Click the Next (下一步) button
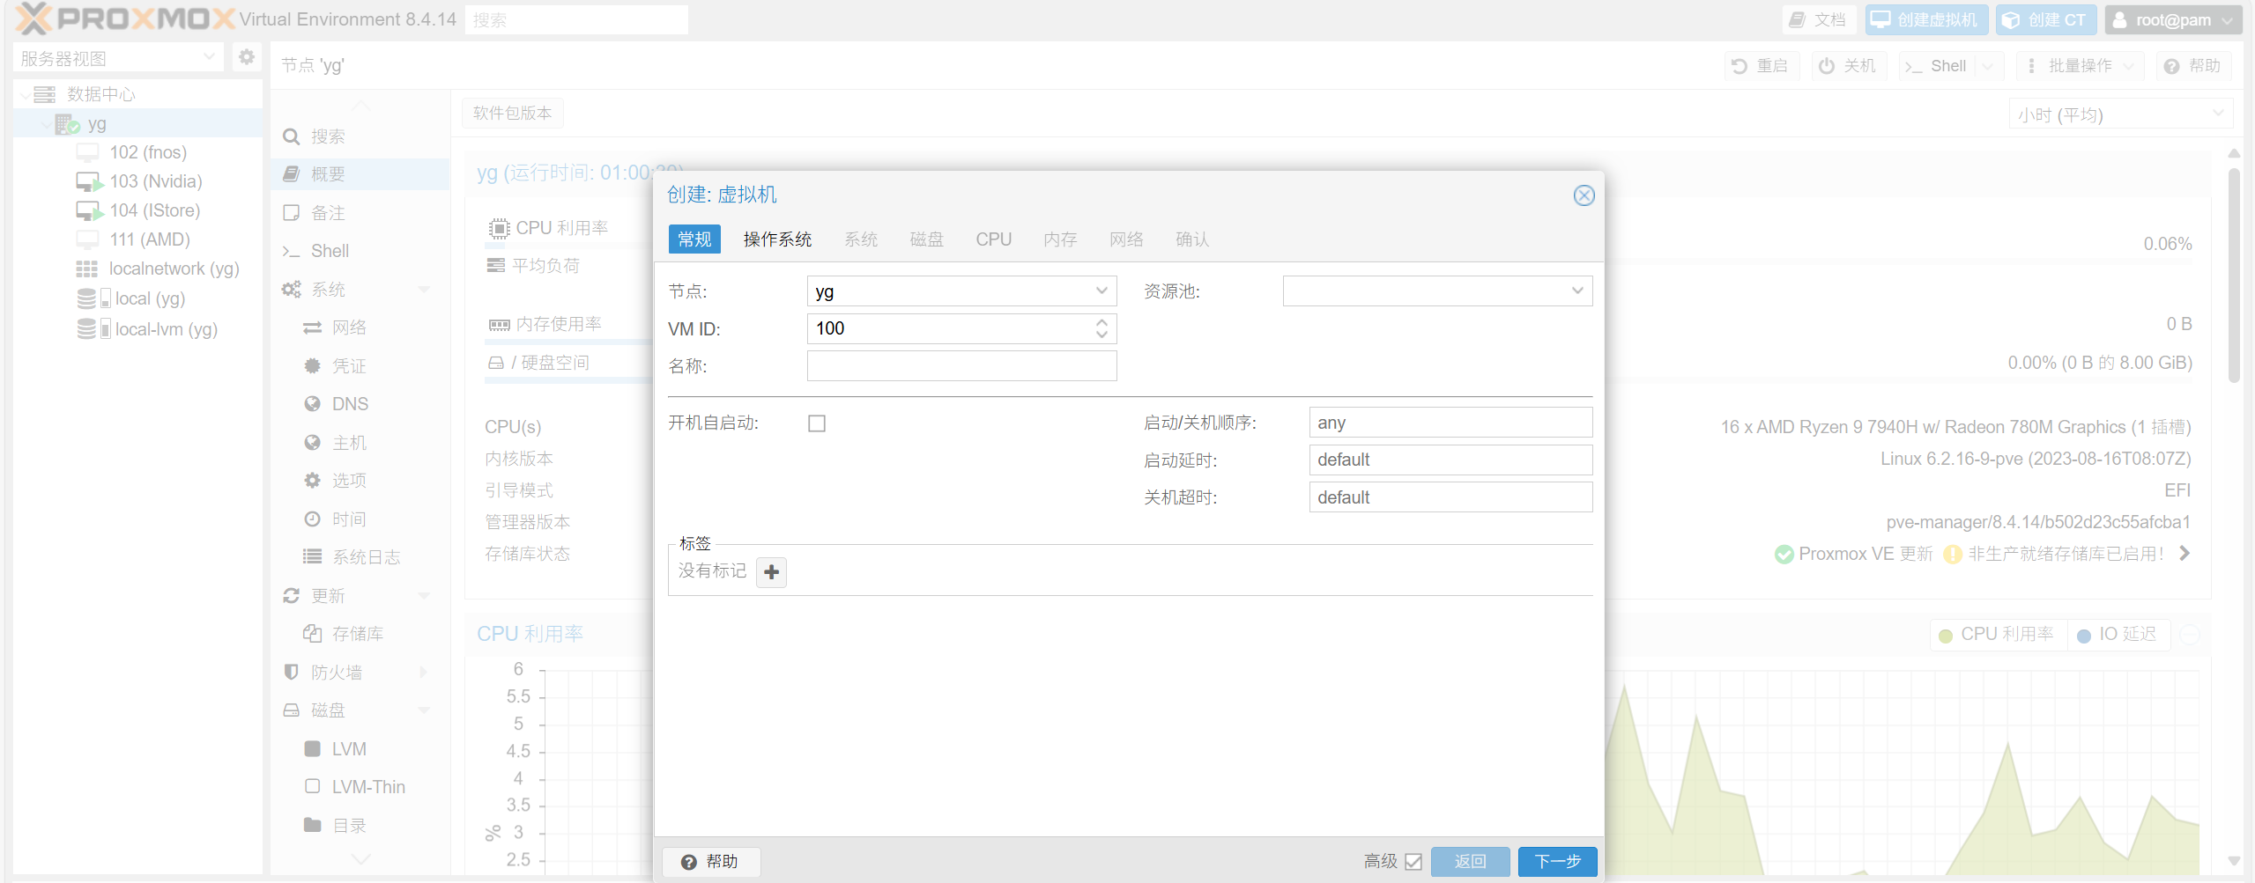The height and width of the screenshot is (883, 2255). pos(1557,862)
